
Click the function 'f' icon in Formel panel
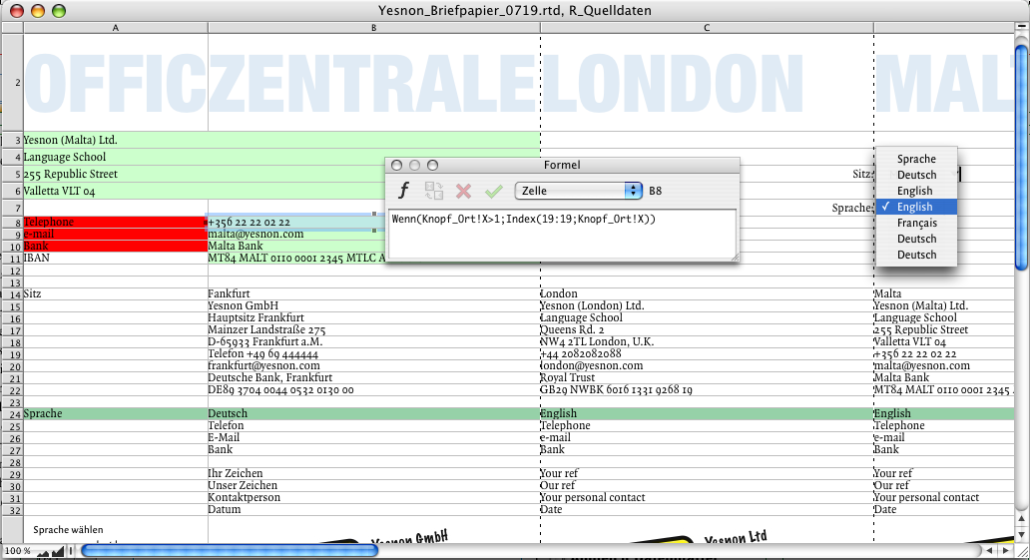(404, 191)
